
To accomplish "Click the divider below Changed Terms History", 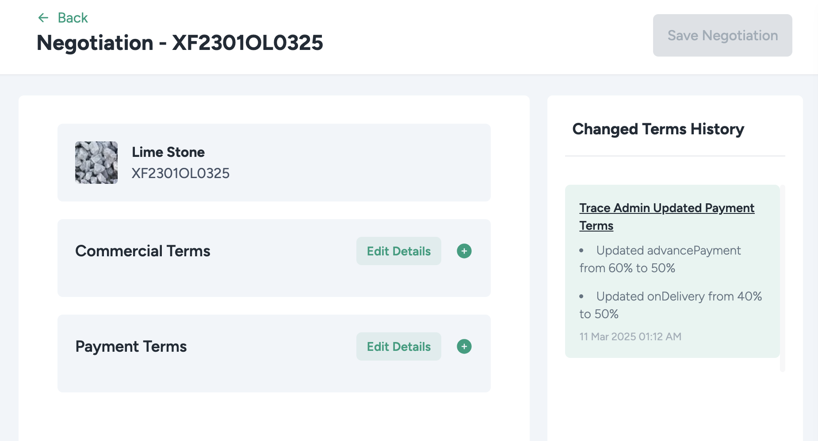I will [x=675, y=156].
